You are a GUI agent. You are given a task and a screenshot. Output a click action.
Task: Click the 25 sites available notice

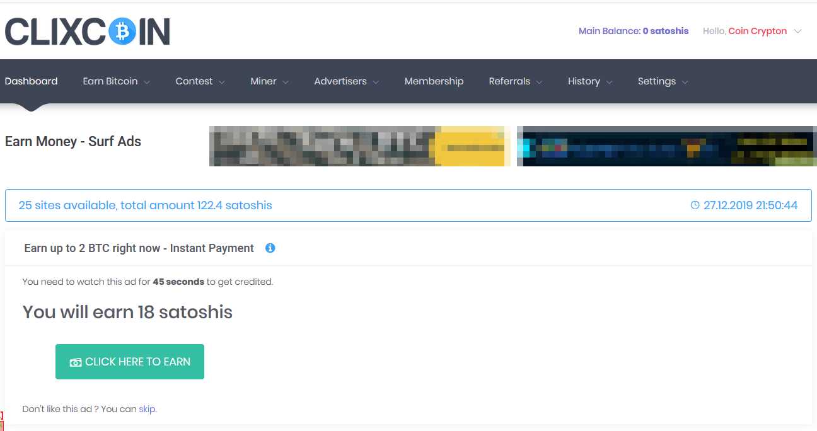[146, 205]
